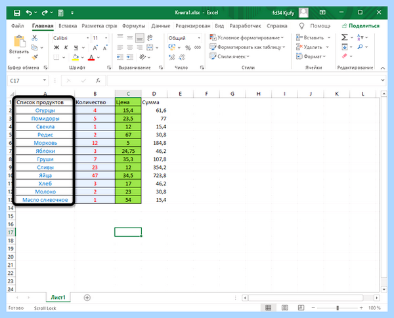Open Sort and Filter icon
Image resolution: width=394 pixels, height=318 pixels.
(360, 37)
